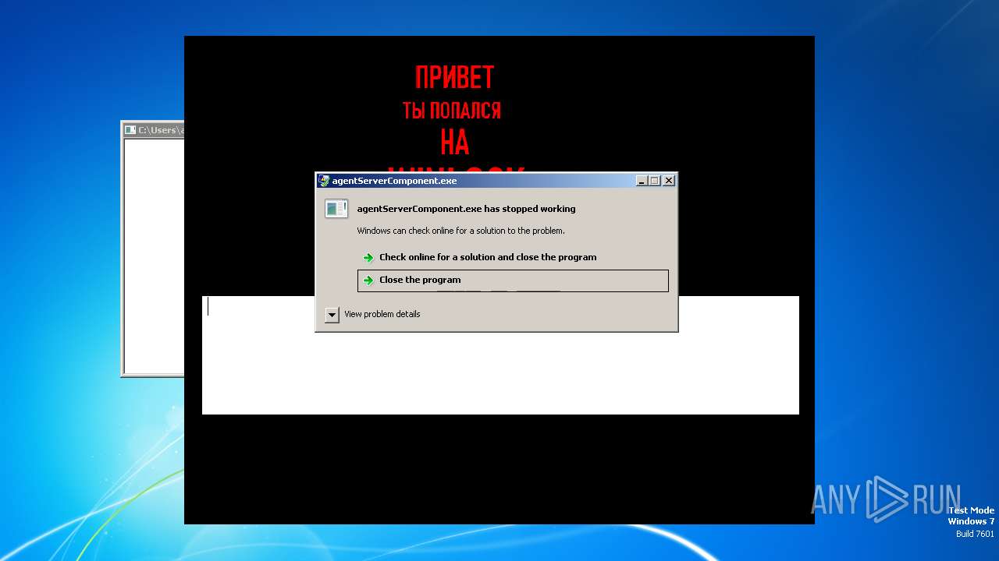Expand View problem details arrow
This screenshot has height=561, width=999.
coord(332,315)
